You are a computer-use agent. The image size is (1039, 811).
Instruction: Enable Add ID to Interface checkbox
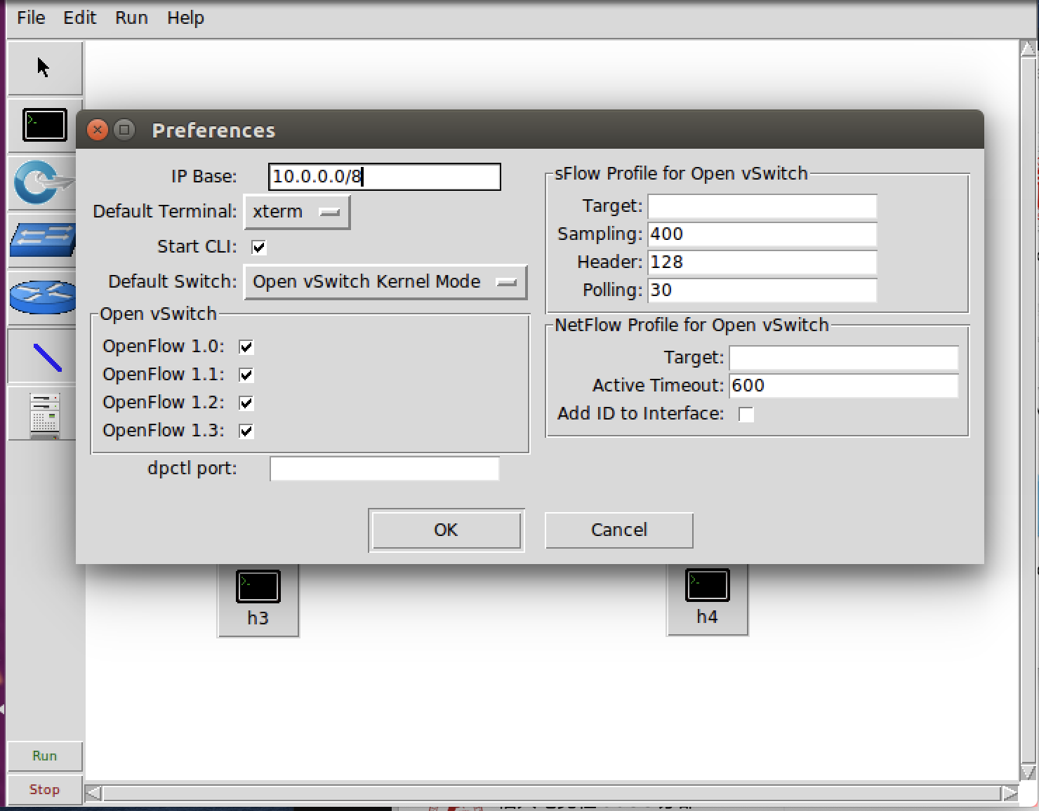click(x=746, y=414)
